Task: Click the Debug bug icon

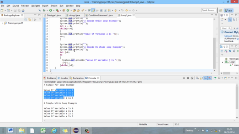Action: pos(44,10)
